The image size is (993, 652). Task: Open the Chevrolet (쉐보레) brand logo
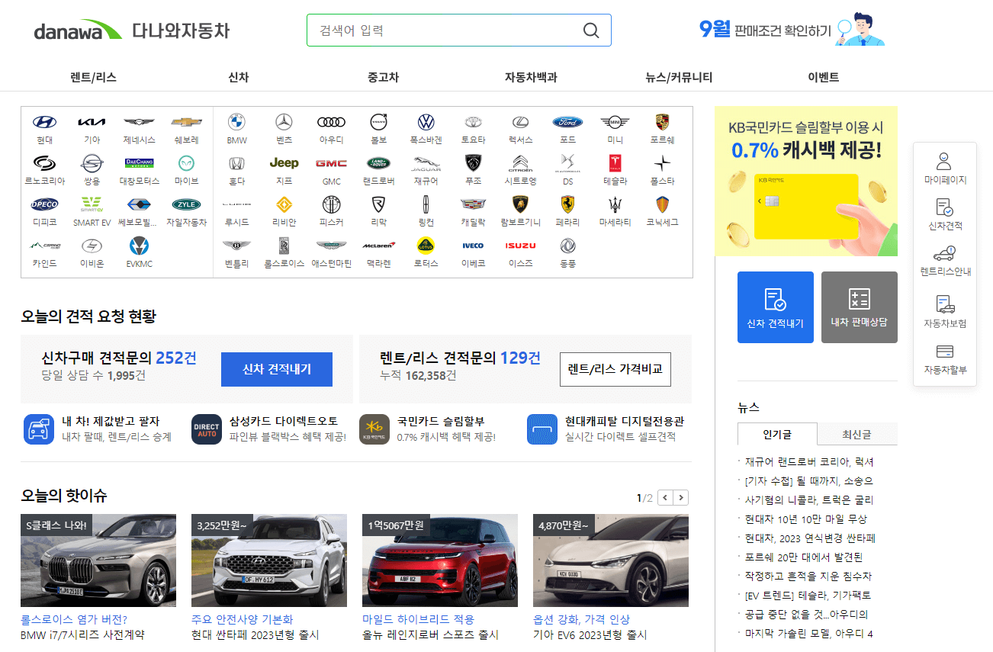coord(186,122)
